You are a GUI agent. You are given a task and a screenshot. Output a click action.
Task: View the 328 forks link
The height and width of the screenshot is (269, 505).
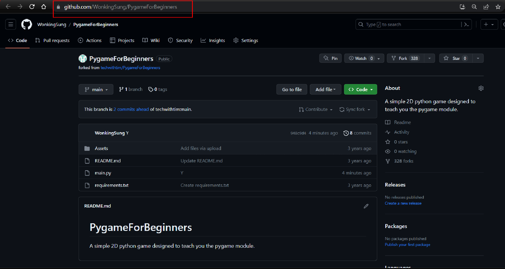click(x=399, y=161)
